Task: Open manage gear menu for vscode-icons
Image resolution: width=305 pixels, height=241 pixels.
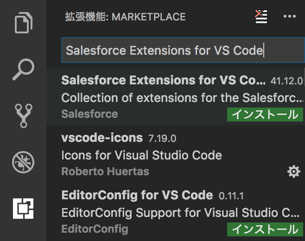Action: (x=294, y=172)
